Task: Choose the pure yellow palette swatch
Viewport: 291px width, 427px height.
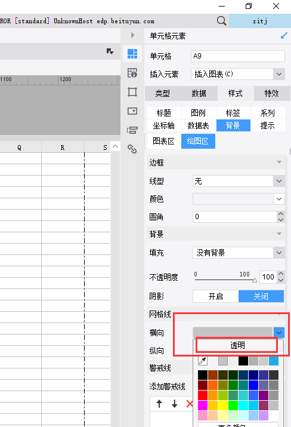Action: pos(223,406)
